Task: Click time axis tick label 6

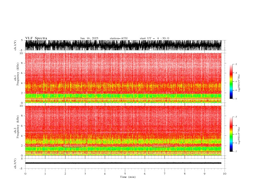Action: click(x=145, y=174)
